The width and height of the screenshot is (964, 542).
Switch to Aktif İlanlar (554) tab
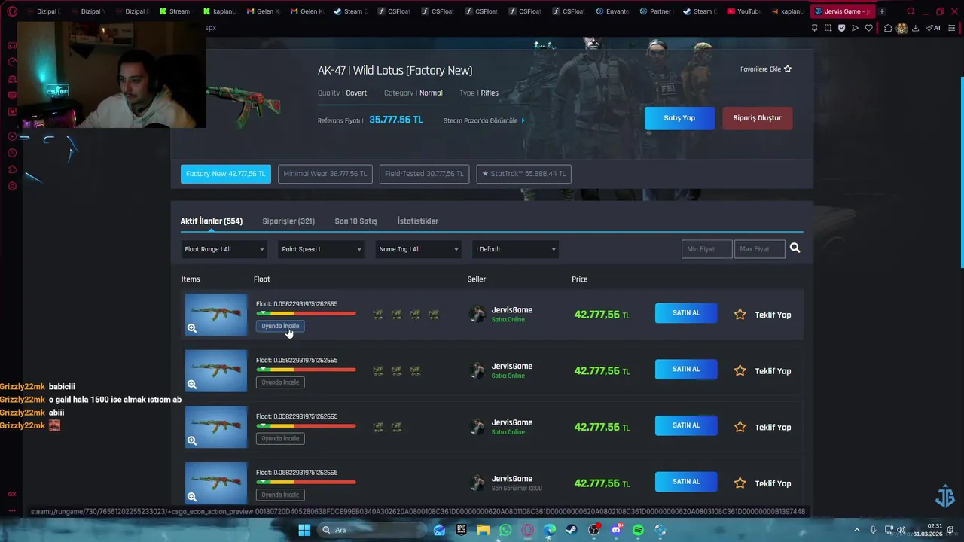click(212, 221)
